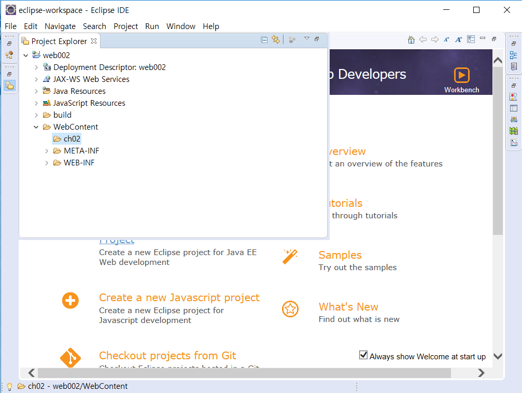Open the What's New link
The image size is (522, 393).
tap(348, 307)
